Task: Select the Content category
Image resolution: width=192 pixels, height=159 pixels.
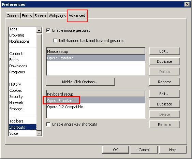Action: click(x=23, y=54)
